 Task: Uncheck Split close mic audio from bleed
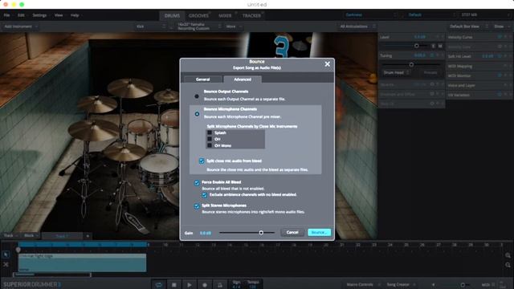pos(202,161)
